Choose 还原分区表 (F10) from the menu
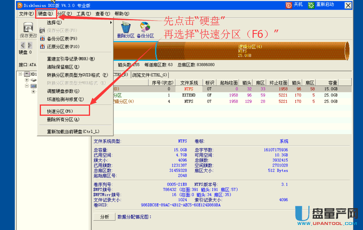Viewport: 363px width, 230px height. 63,47
